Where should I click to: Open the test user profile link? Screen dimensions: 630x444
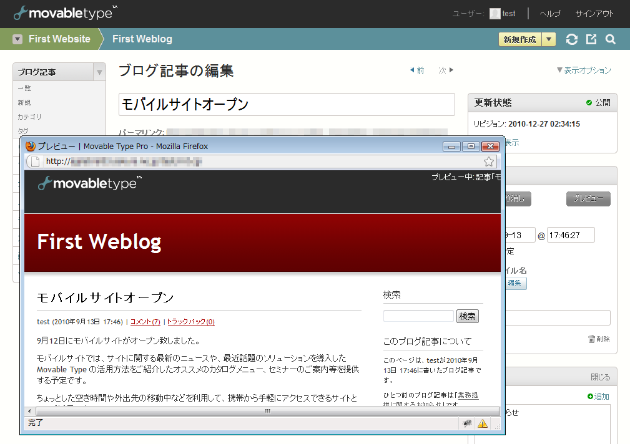509,14
